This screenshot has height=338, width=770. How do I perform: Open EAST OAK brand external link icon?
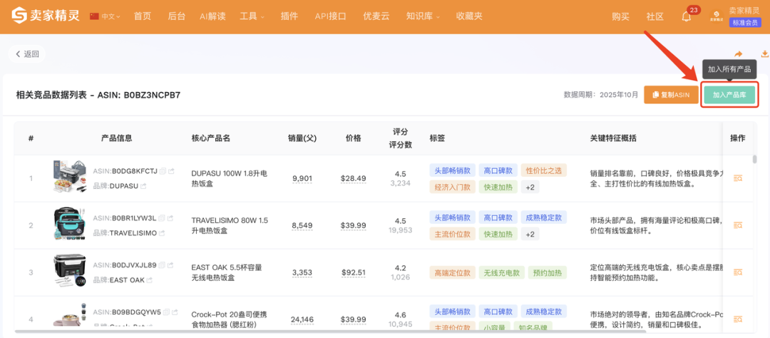[149, 280]
